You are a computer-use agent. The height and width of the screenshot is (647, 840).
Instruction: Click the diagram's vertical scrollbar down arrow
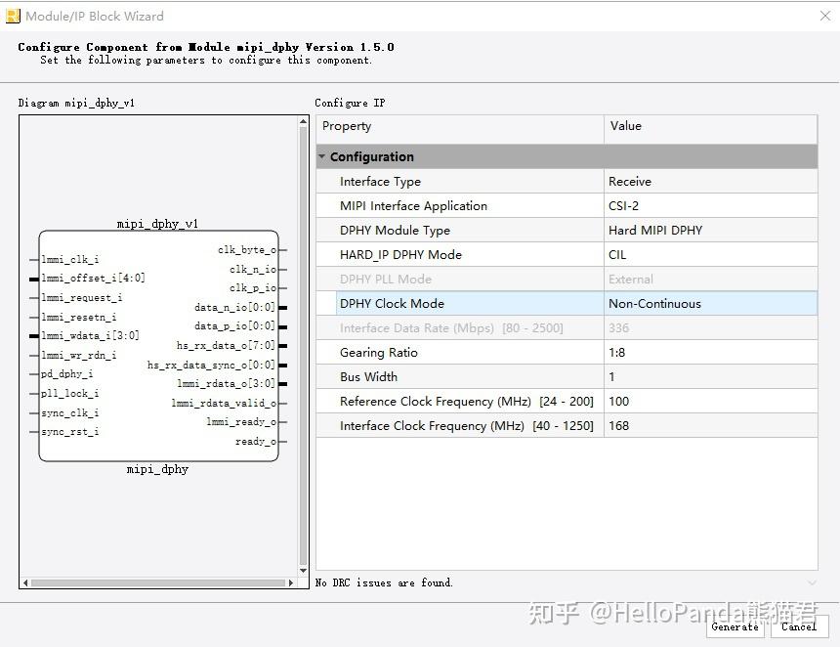coord(304,570)
